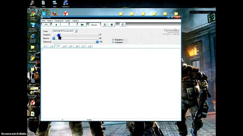Switch to text tab 4
The width and height of the screenshot is (243, 136).
64,46
